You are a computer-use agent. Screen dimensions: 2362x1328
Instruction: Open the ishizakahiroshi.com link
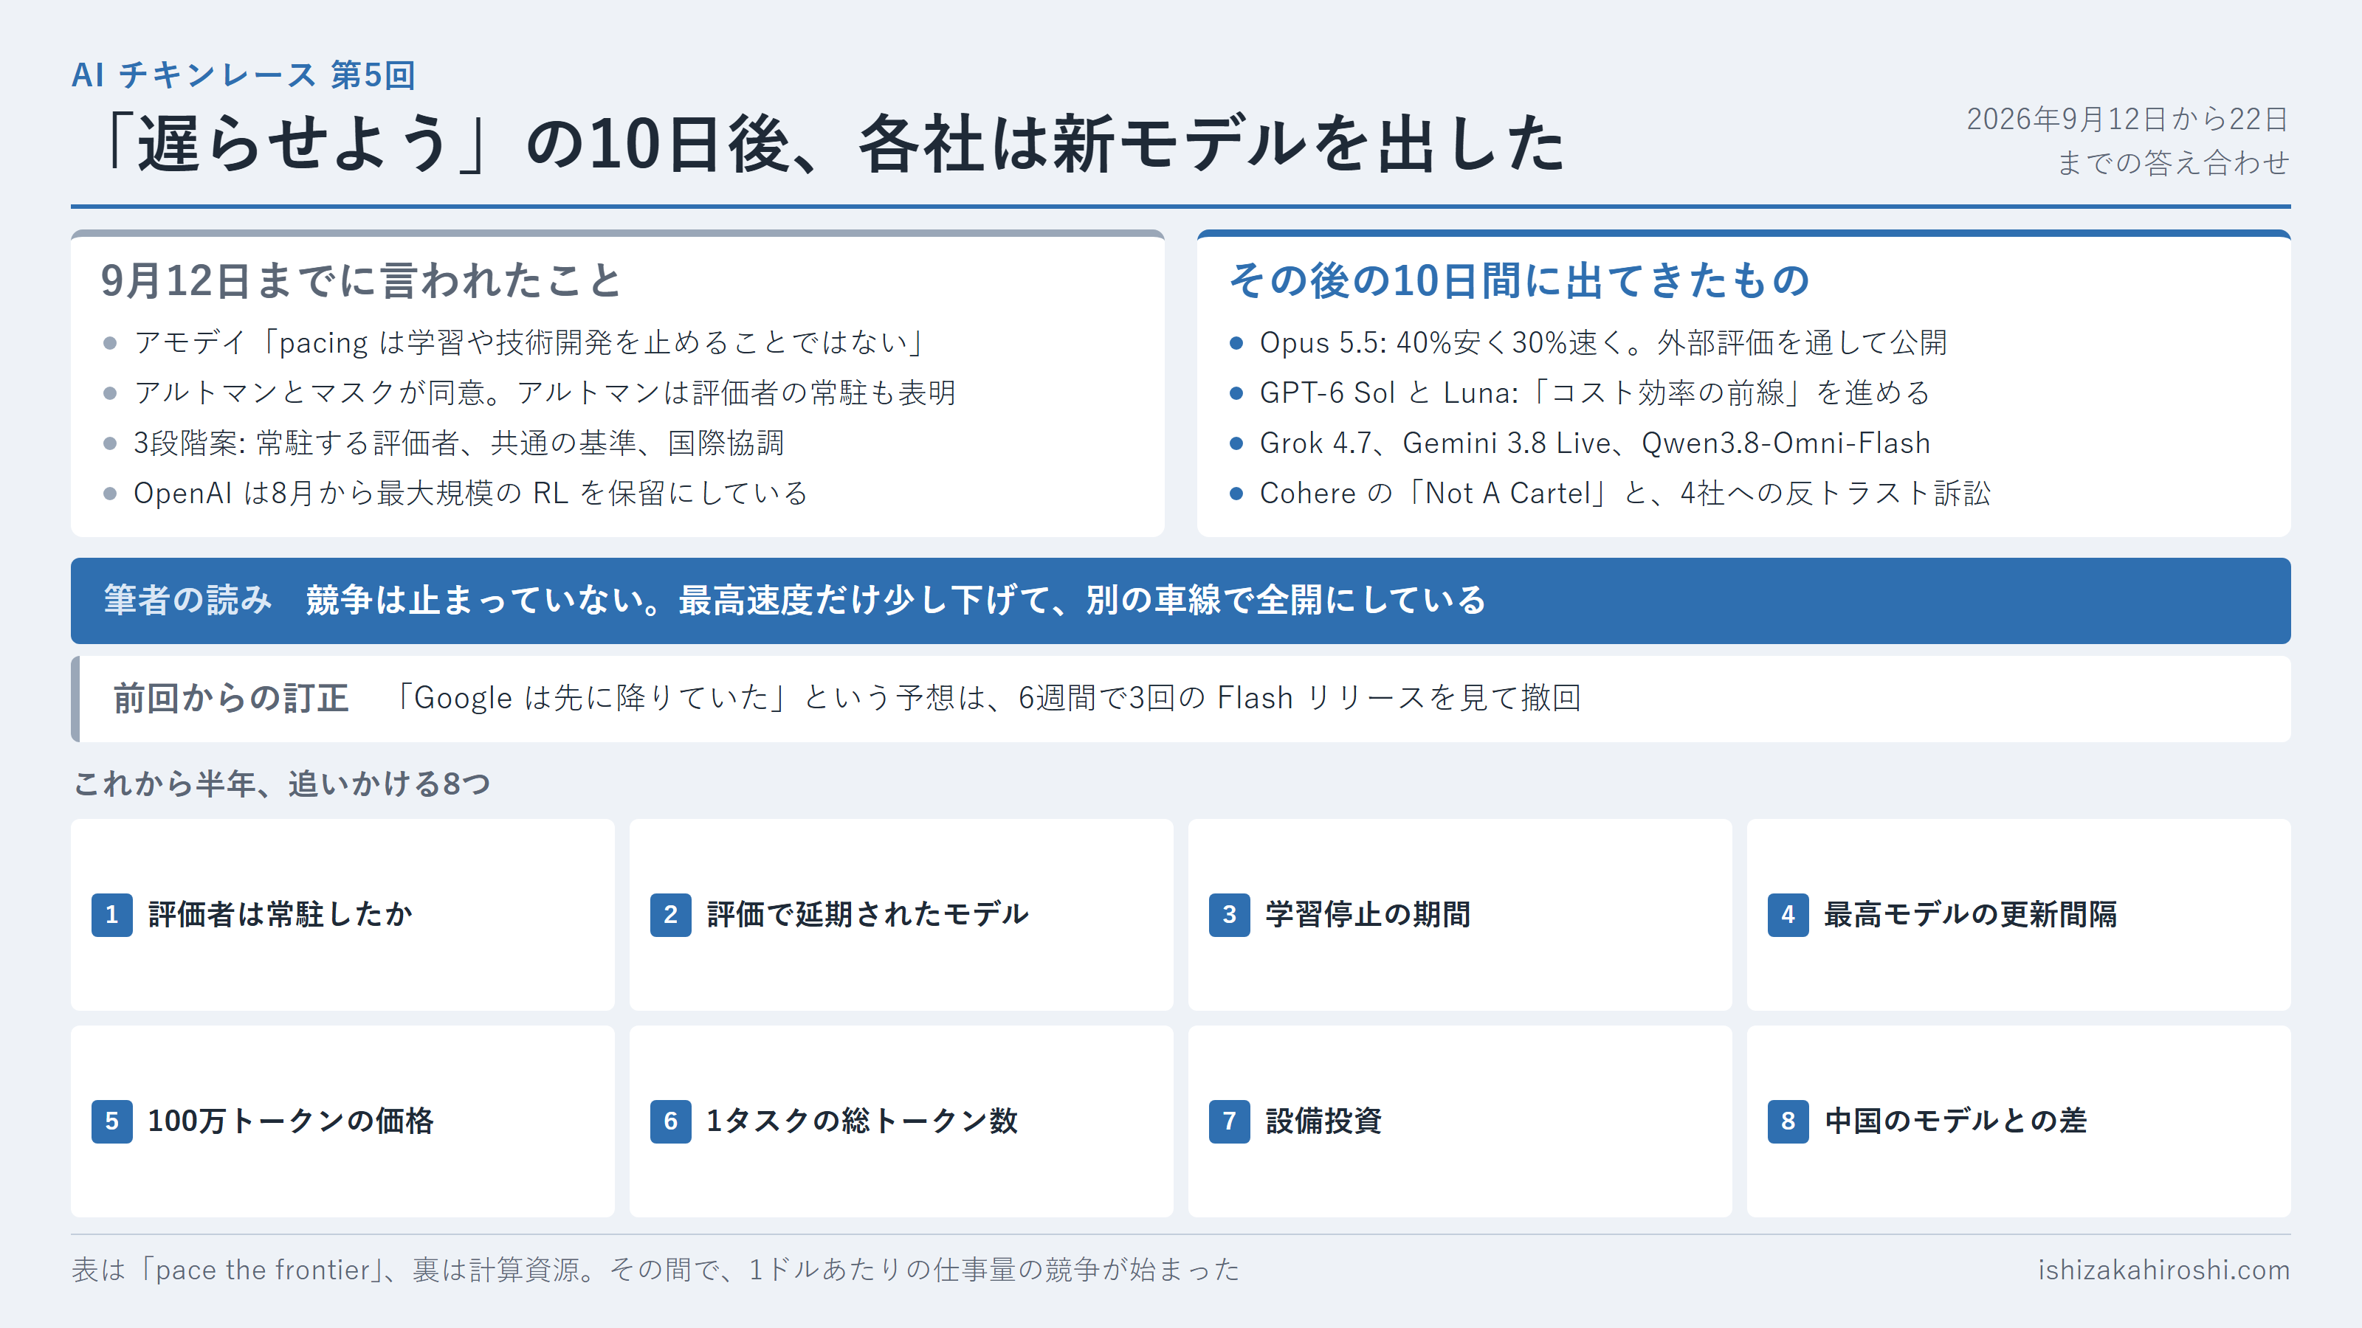coord(2164,1270)
